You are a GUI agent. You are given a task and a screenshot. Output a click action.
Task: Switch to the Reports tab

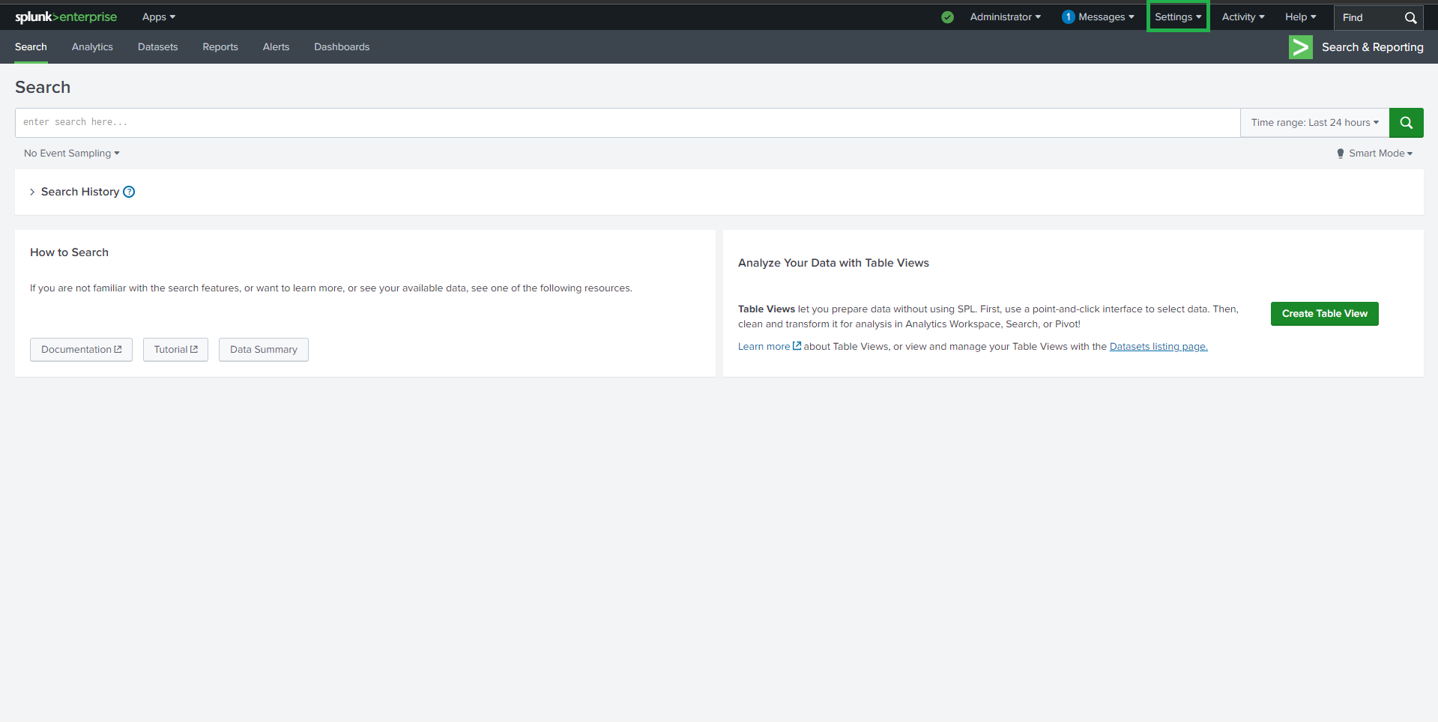220,47
